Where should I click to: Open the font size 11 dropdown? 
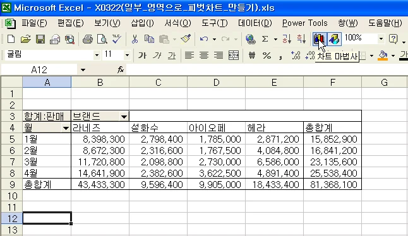pyautogui.click(x=127, y=55)
